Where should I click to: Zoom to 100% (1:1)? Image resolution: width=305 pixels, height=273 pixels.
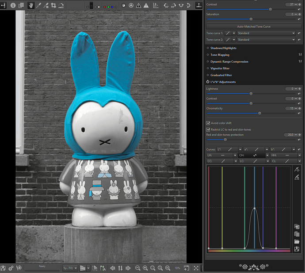click(168, 268)
